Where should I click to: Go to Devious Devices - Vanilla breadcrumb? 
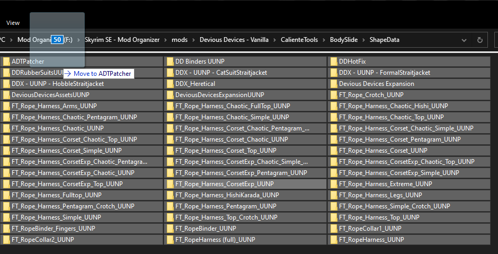pos(234,40)
